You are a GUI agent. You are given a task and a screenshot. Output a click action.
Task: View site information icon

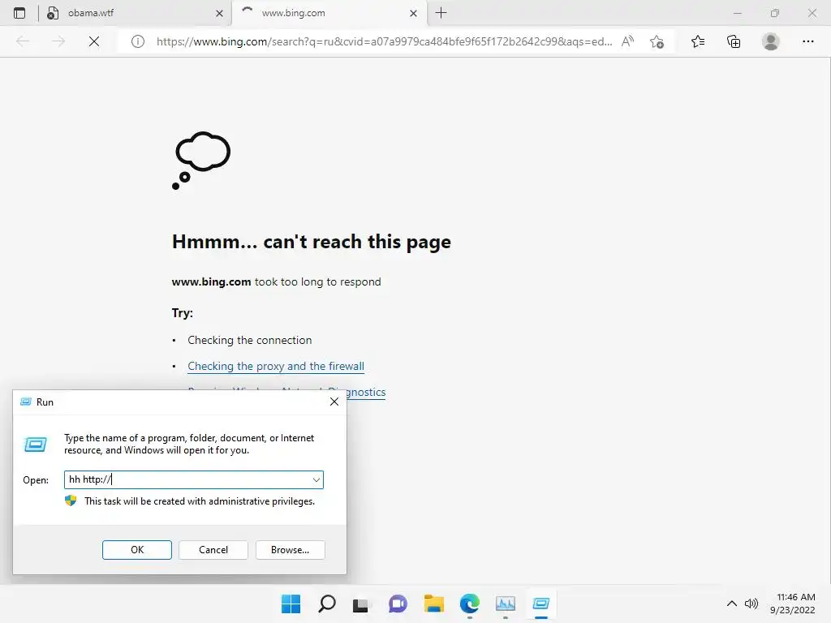138,41
